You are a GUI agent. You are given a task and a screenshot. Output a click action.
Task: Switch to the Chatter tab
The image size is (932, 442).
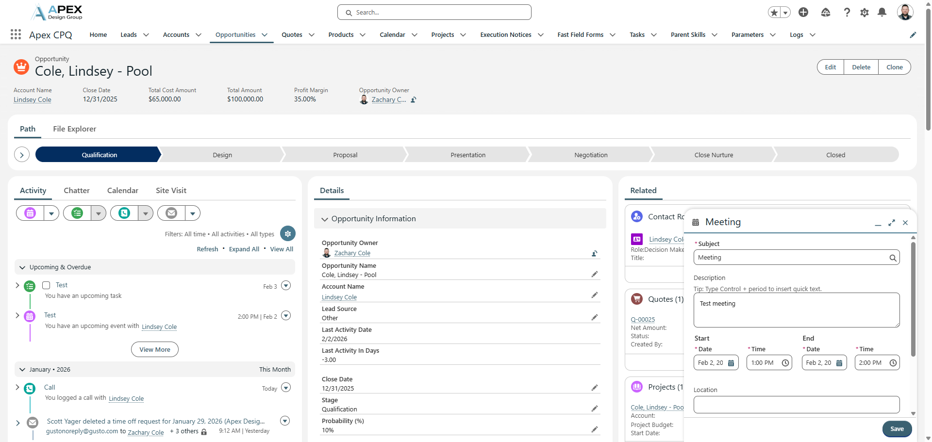[x=77, y=191]
